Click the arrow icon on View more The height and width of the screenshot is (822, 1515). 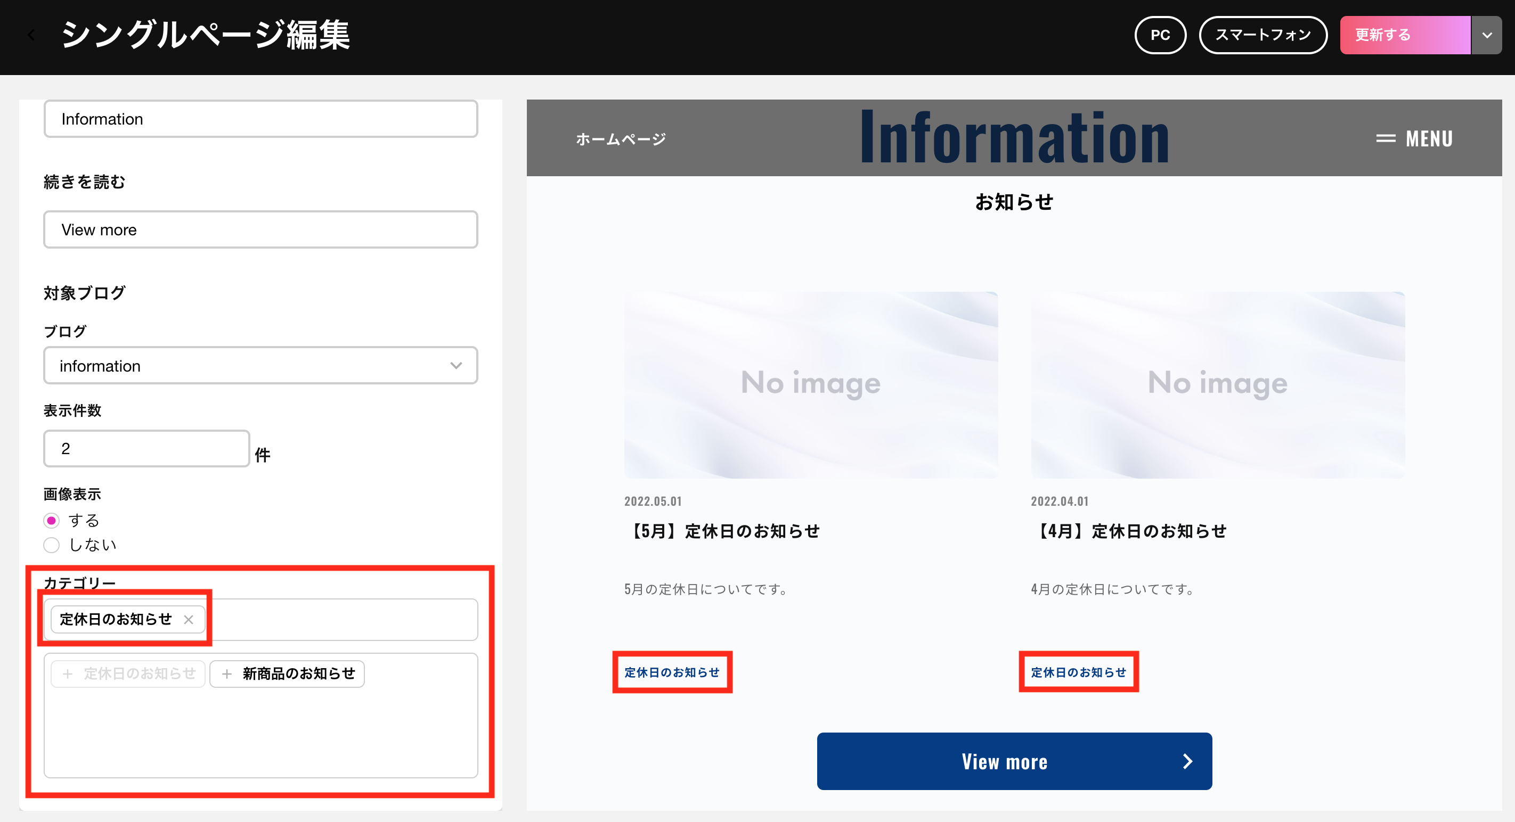1187,761
